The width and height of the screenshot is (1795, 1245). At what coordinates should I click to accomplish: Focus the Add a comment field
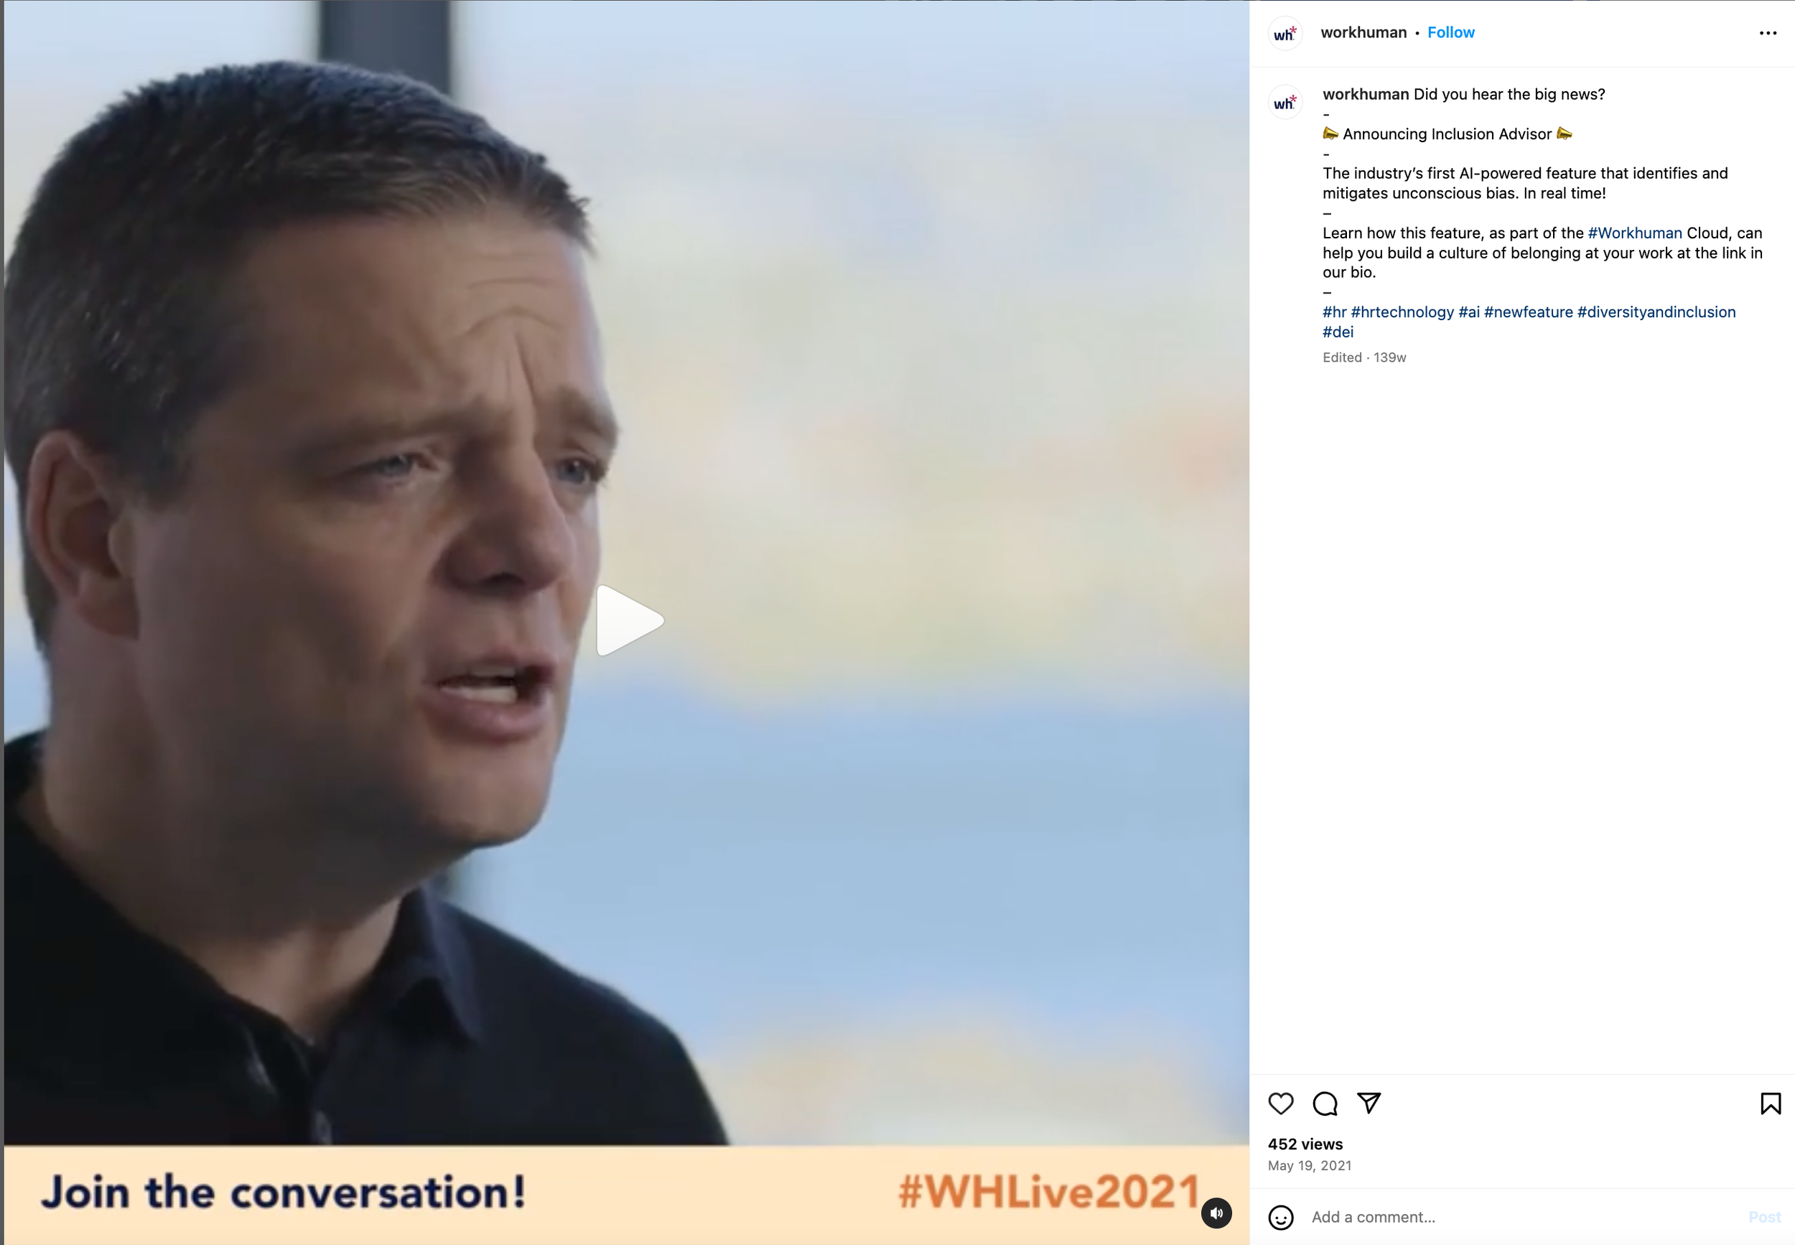pos(1521,1217)
